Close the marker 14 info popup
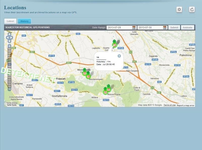 tap(119, 56)
